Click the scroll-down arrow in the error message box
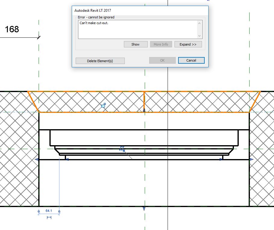The image size is (274, 230). [x=199, y=36]
